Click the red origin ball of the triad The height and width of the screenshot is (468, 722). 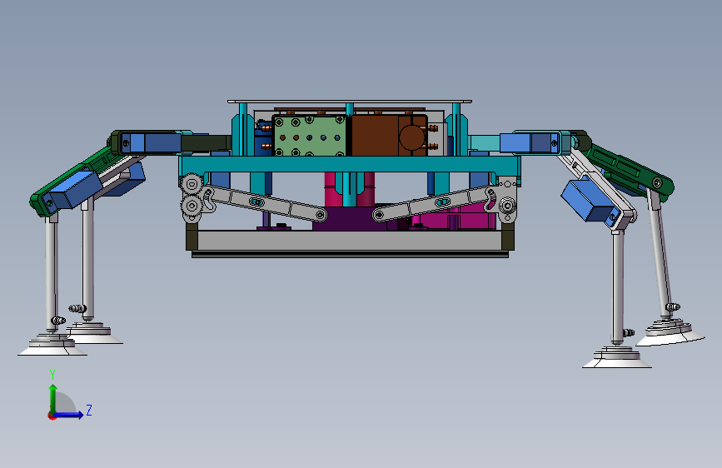pyautogui.click(x=51, y=416)
